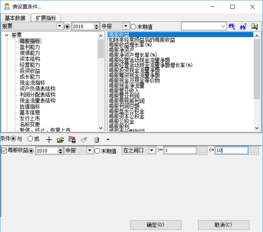Open the 股票 category dropdown
Screen dimensions: 263x232
(59, 26)
